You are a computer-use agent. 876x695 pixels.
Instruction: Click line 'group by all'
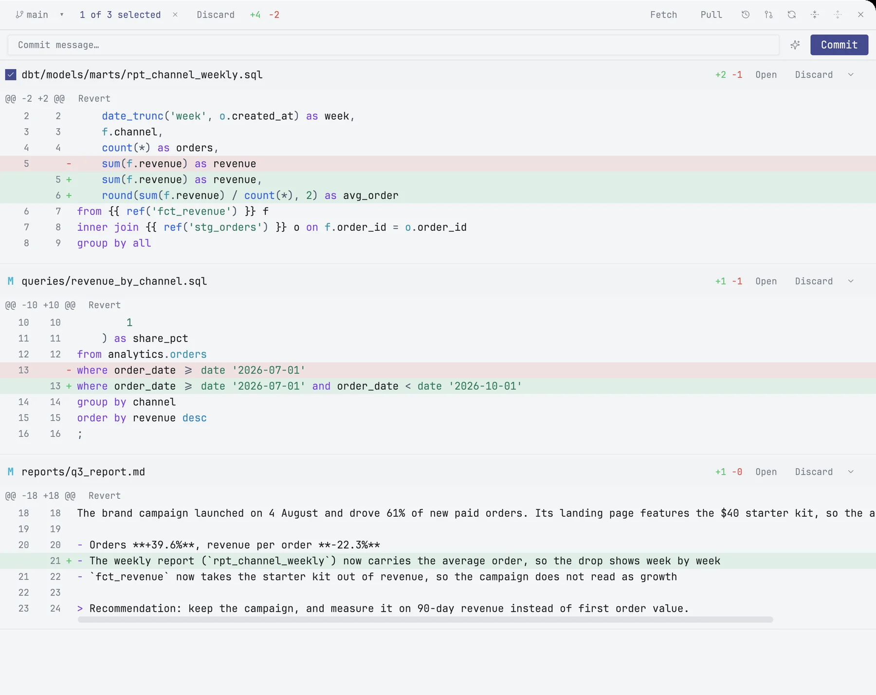[x=438, y=243]
